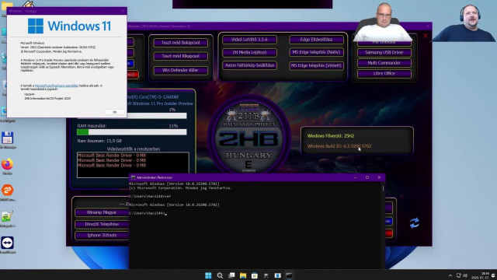The height and width of the screenshot is (280, 497).
Task: Open the TeamViewer desktop shortcut
Action: [7, 243]
